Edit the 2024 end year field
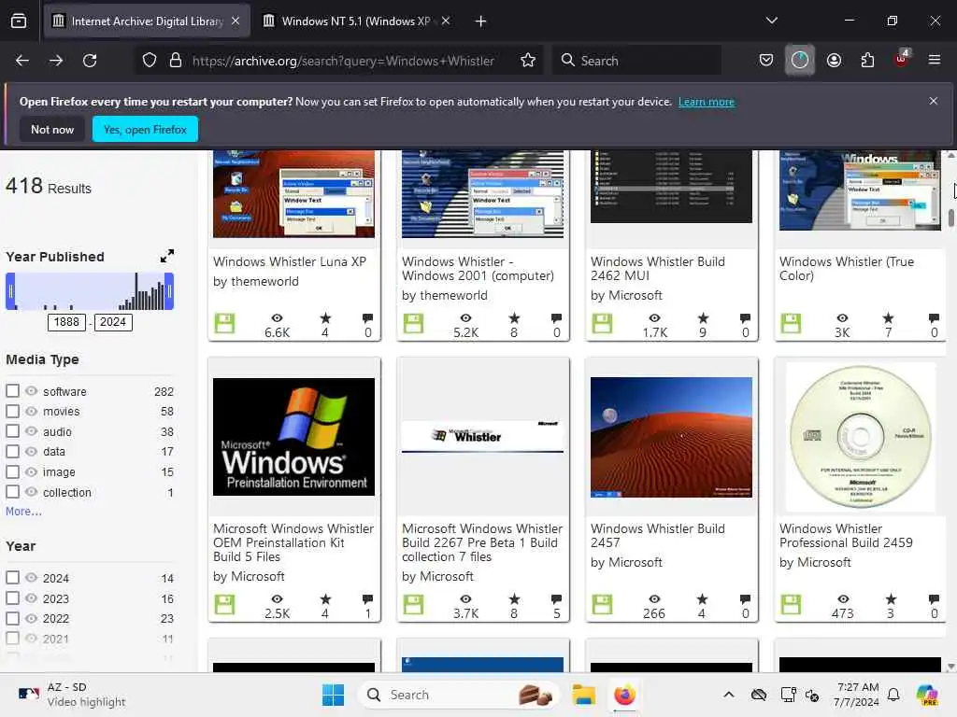This screenshot has width=957, height=717. [113, 322]
